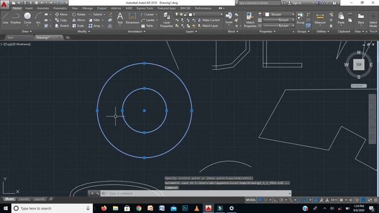The image size is (379, 213).
Task: Activate the Mirror command
Action: click(x=79, y=20)
